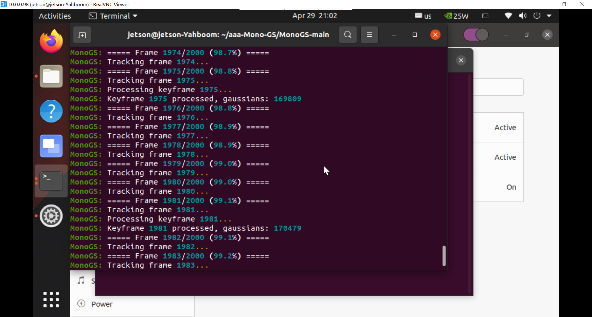Screen dimensions: 592x317
Task: Minimize the Settings window
Action: click(506, 35)
